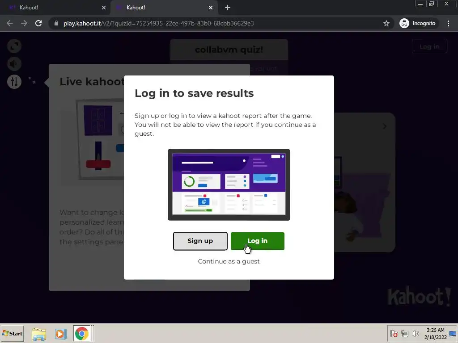This screenshot has width=458, height=343.
Task: Mute the Kahoot sound icon
Action: coord(14,64)
